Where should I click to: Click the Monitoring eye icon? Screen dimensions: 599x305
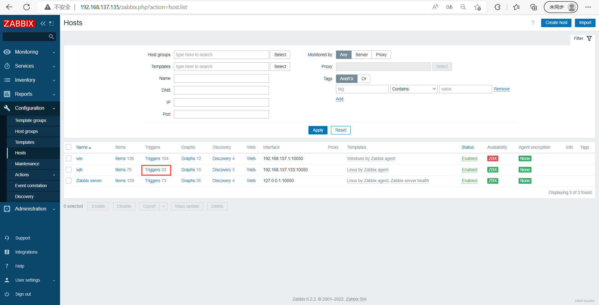click(7, 52)
